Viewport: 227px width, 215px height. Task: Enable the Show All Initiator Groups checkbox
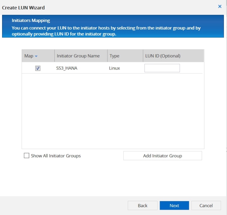(x=26, y=156)
